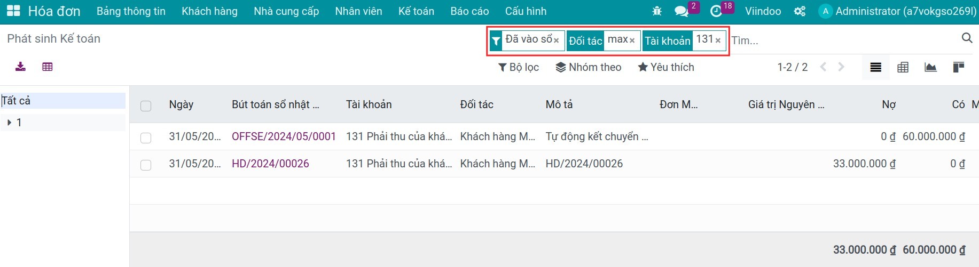This screenshot has width=979, height=267.
Task: Click the Hóa đơn app title
Action: 54,11
